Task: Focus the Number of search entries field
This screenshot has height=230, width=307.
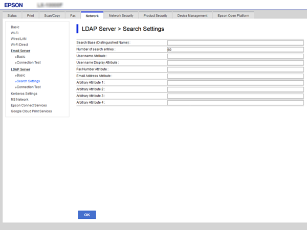Action: click(235, 49)
